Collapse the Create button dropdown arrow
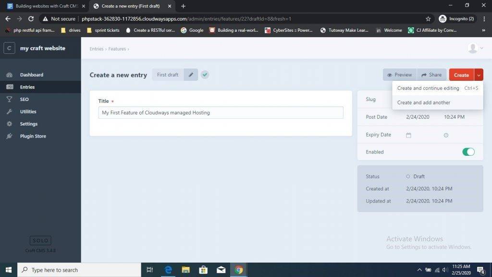The width and height of the screenshot is (492, 277). click(479, 75)
